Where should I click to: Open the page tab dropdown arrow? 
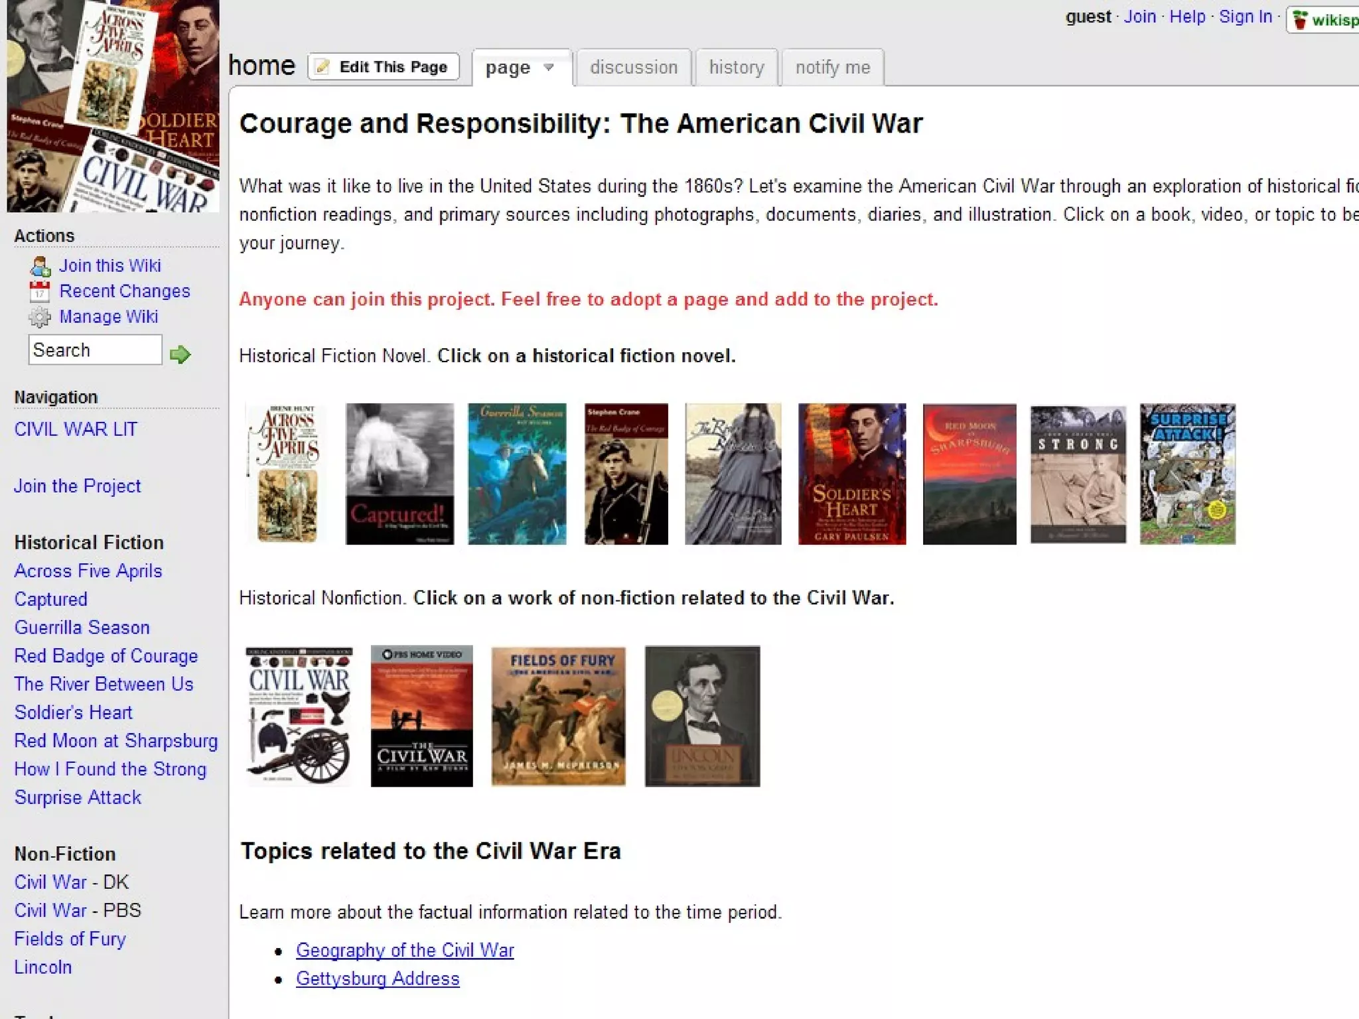[x=549, y=67]
